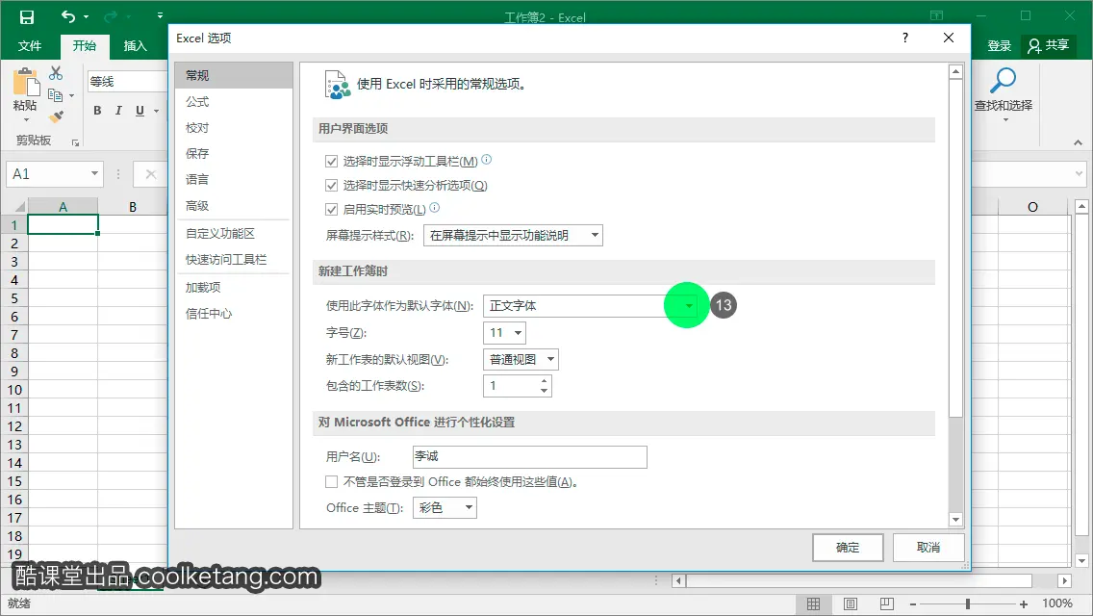Open the 字号 size dropdown

[504, 333]
